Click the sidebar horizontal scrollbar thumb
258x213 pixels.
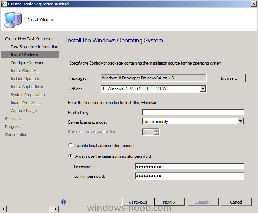[28, 209]
